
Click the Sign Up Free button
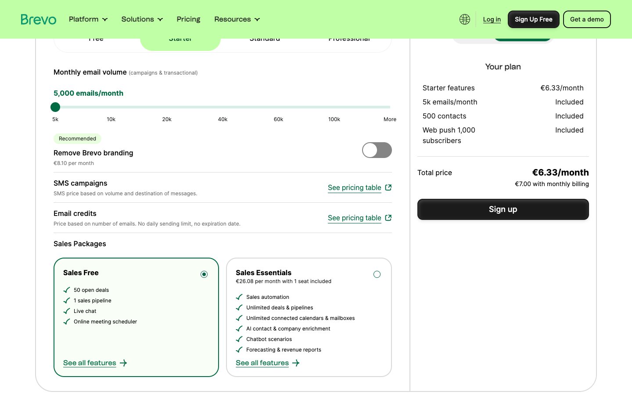tap(533, 19)
